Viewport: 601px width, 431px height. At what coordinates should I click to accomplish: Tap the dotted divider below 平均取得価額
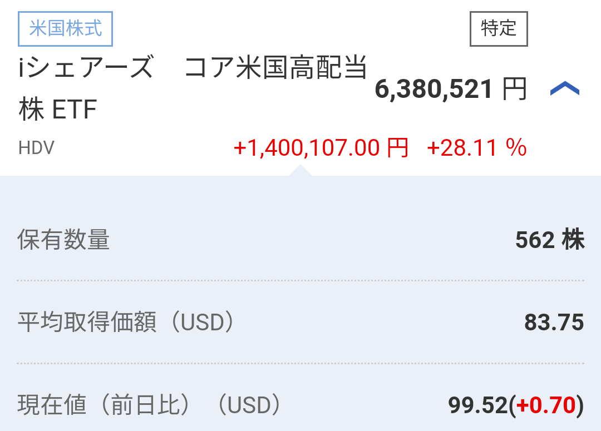(x=300, y=364)
